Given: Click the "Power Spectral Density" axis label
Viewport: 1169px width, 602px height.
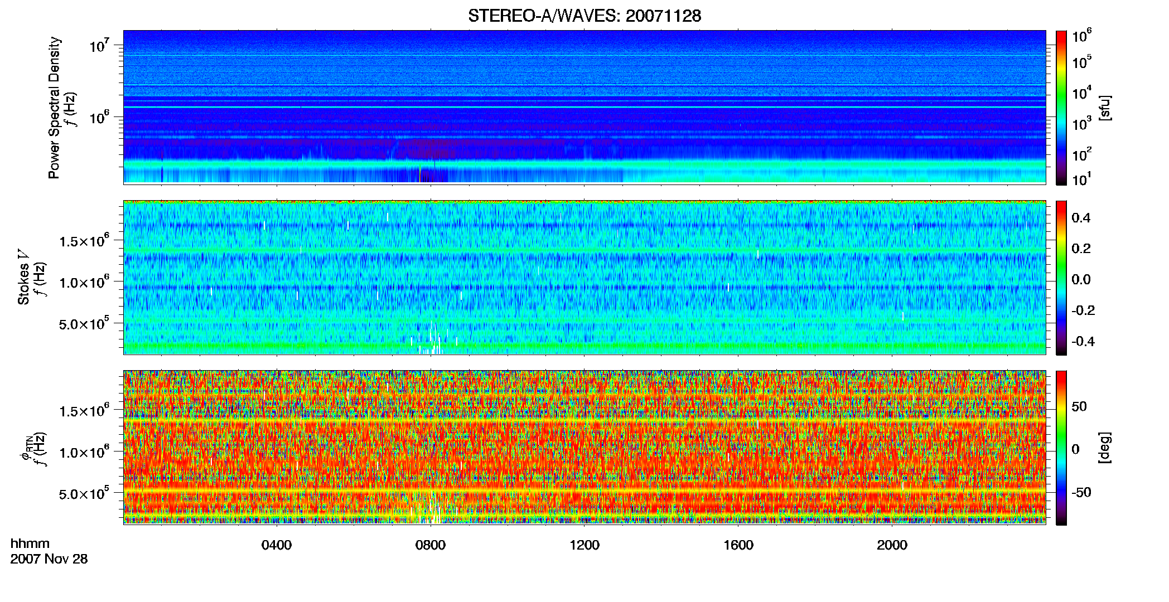Looking at the screenshot, I should (x=54, y=108).
